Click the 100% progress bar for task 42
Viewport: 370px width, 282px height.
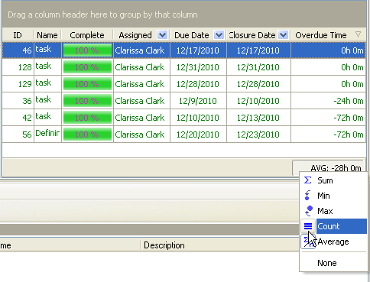[87, 118]
